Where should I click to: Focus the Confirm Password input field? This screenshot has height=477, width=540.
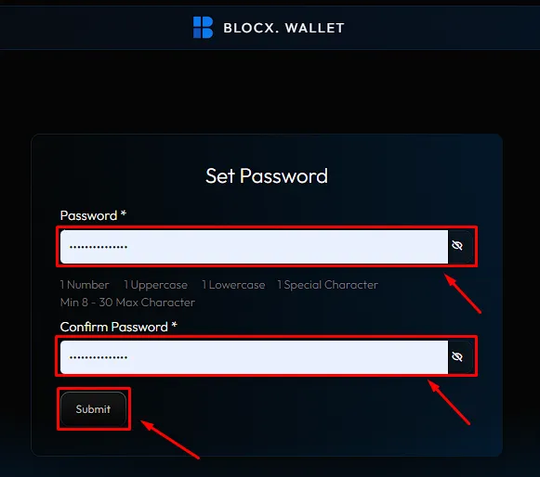(254, 357)
